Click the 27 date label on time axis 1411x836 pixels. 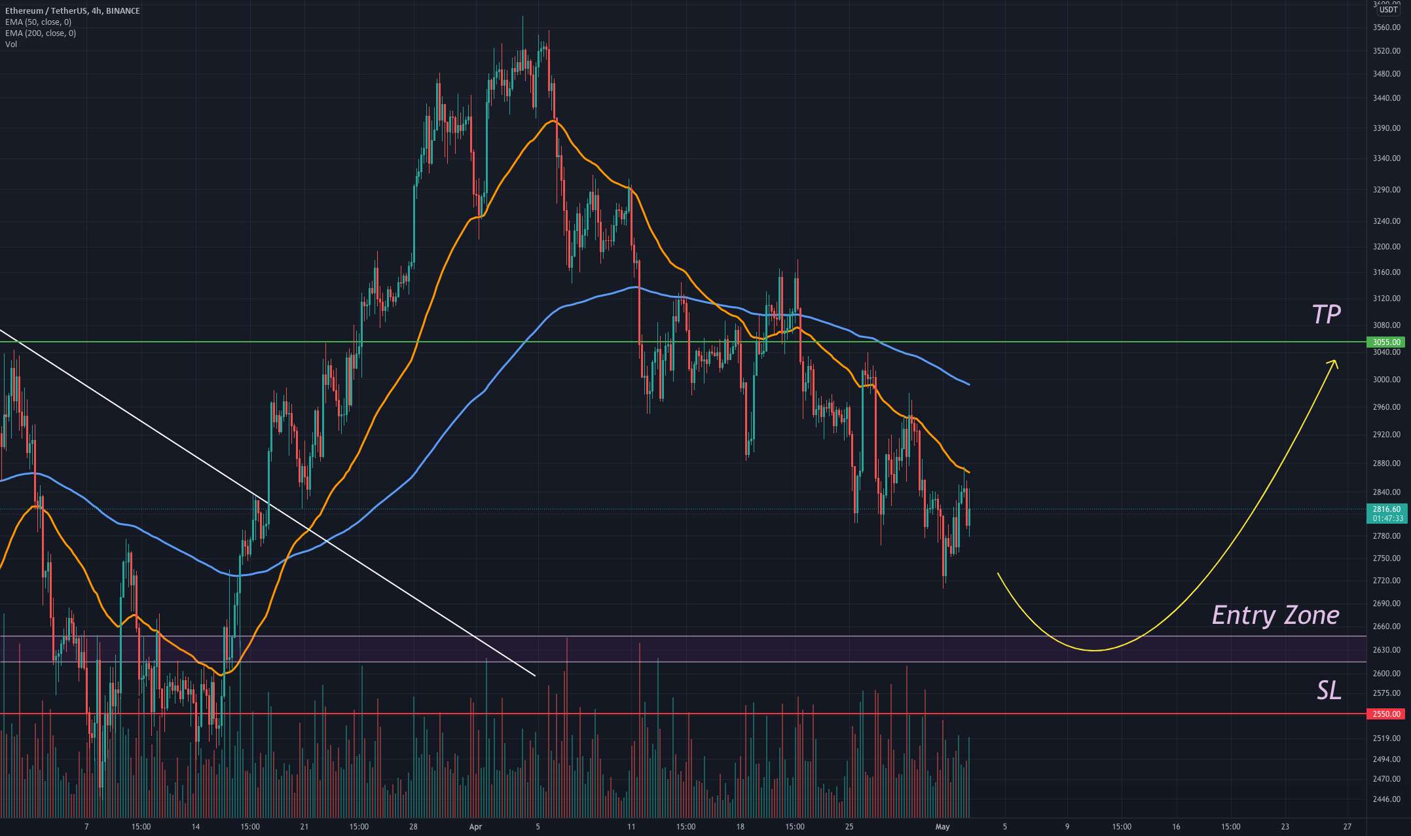(x=1347, y=827)
